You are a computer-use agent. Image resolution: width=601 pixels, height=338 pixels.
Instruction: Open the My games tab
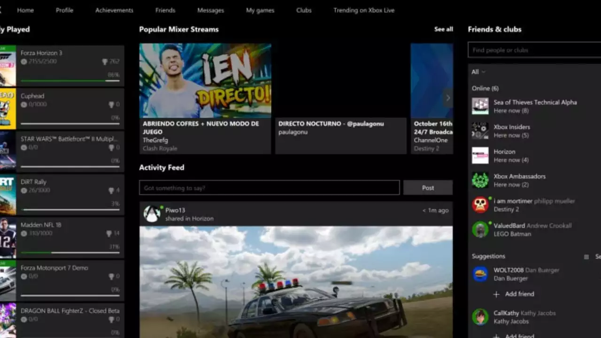[x=260, y=10]
